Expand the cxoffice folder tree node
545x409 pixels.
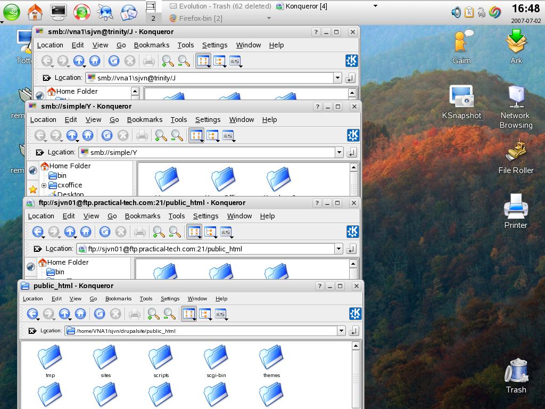click(x=44, y=185)
